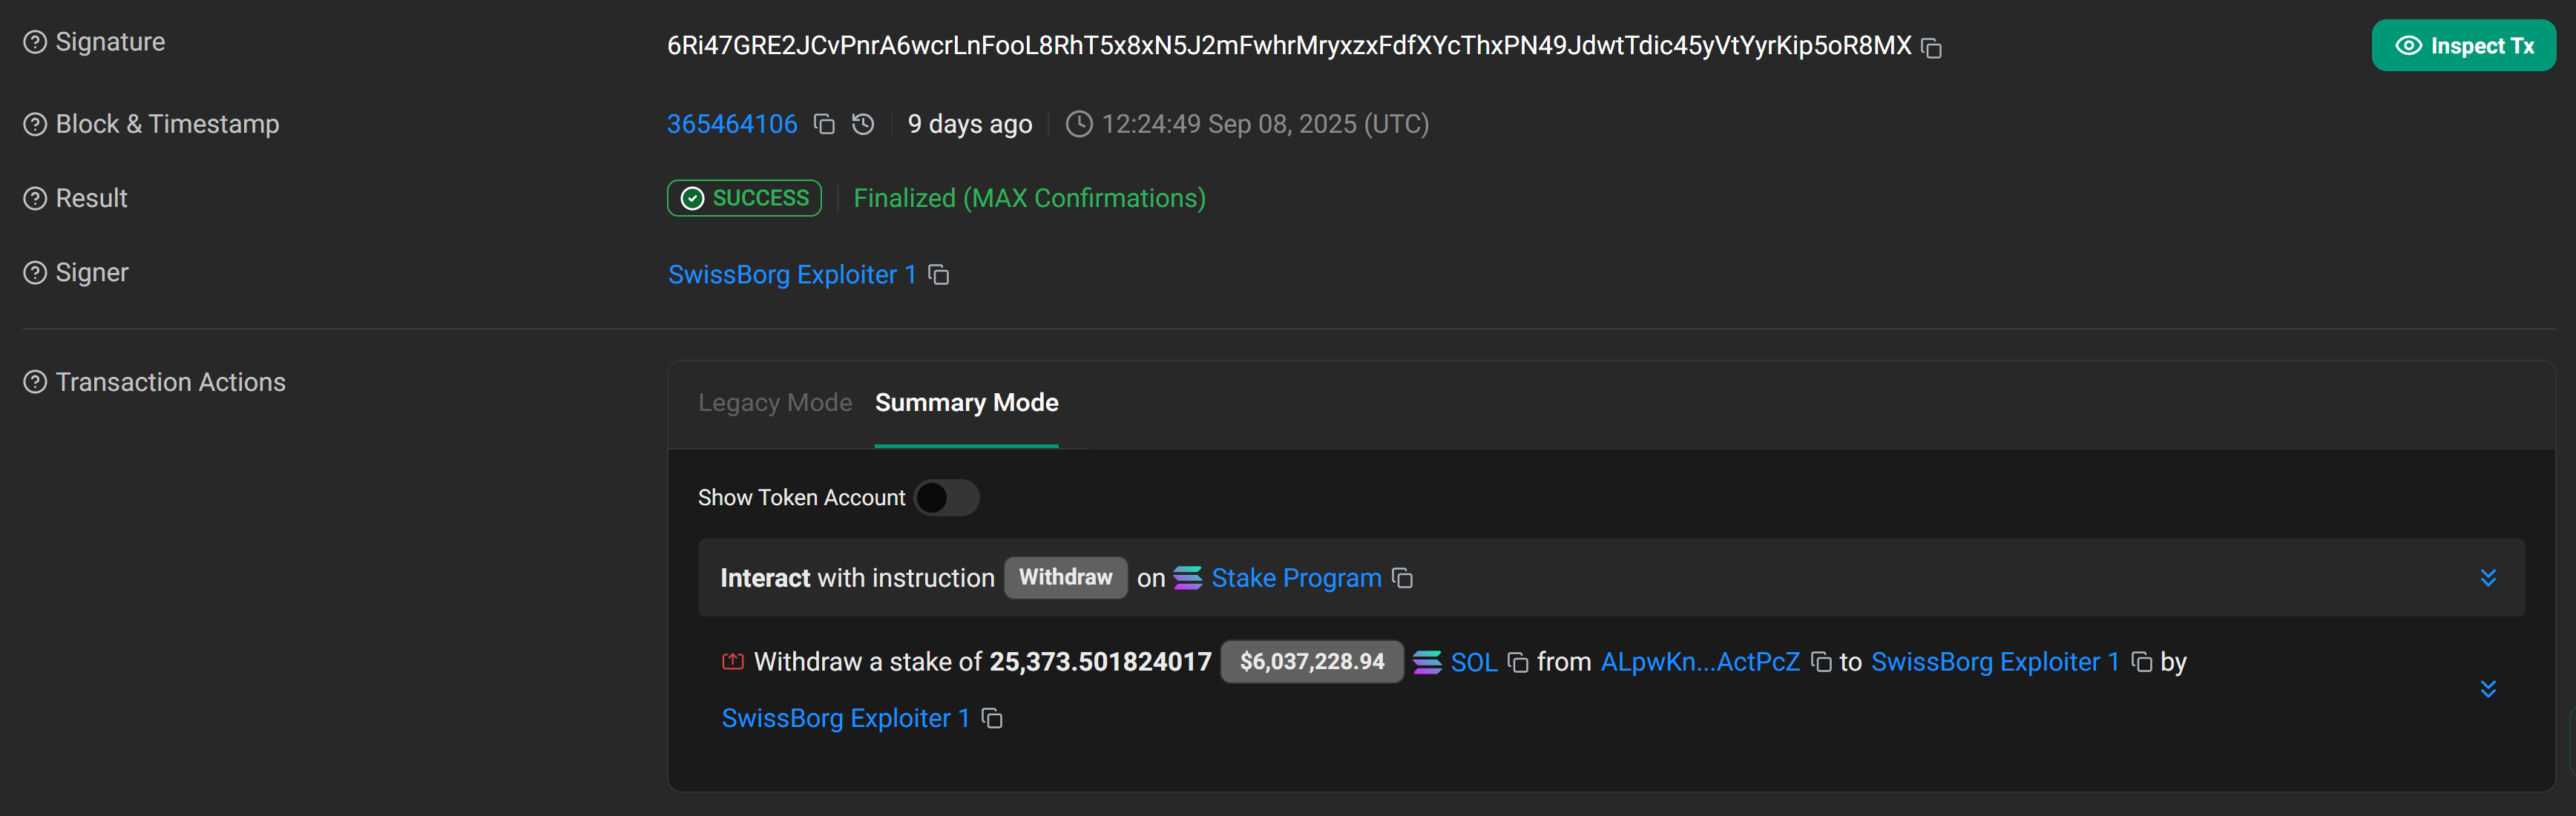Copy the SOL token address
Viewport: 2576px width, 816px height.
pos(1518,662)
